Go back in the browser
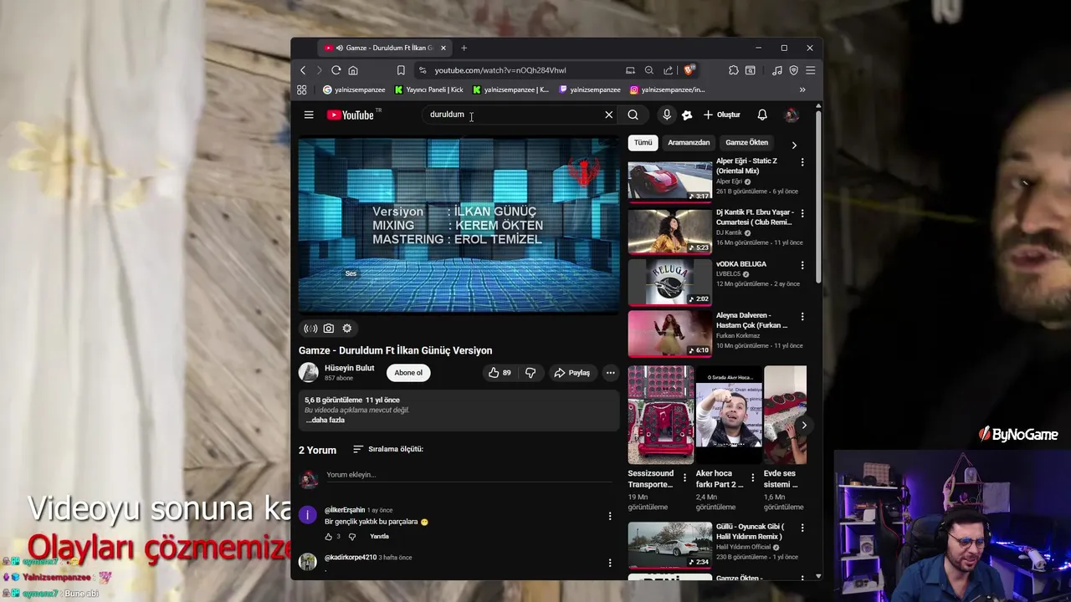 coord(303,70)
